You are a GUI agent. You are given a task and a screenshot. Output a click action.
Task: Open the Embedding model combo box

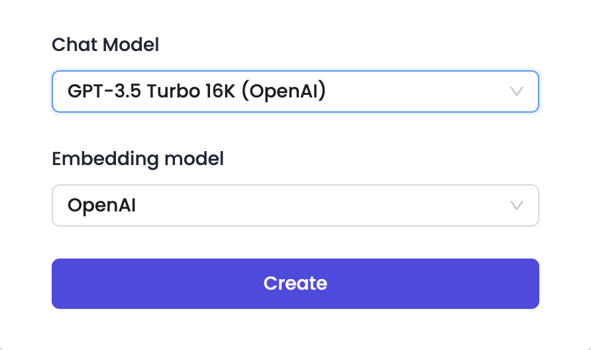[x=295, y=205]
